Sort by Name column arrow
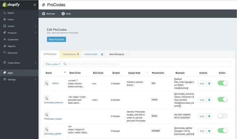The image size is (237, 139). (65, 72)
